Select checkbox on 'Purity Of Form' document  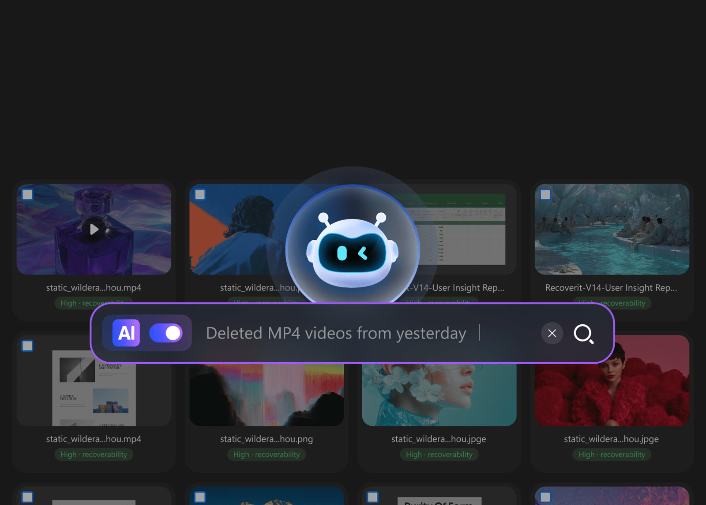coord(373,497)
